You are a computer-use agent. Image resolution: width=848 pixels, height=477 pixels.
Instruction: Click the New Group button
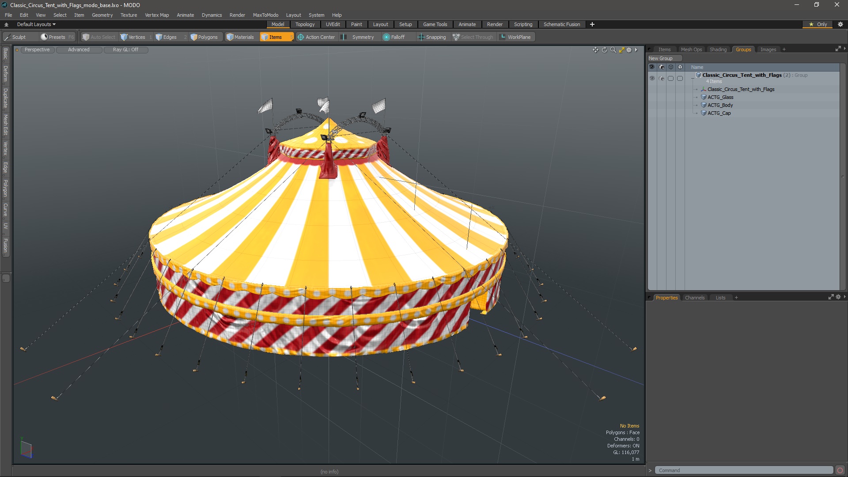[x=664, y=58]
